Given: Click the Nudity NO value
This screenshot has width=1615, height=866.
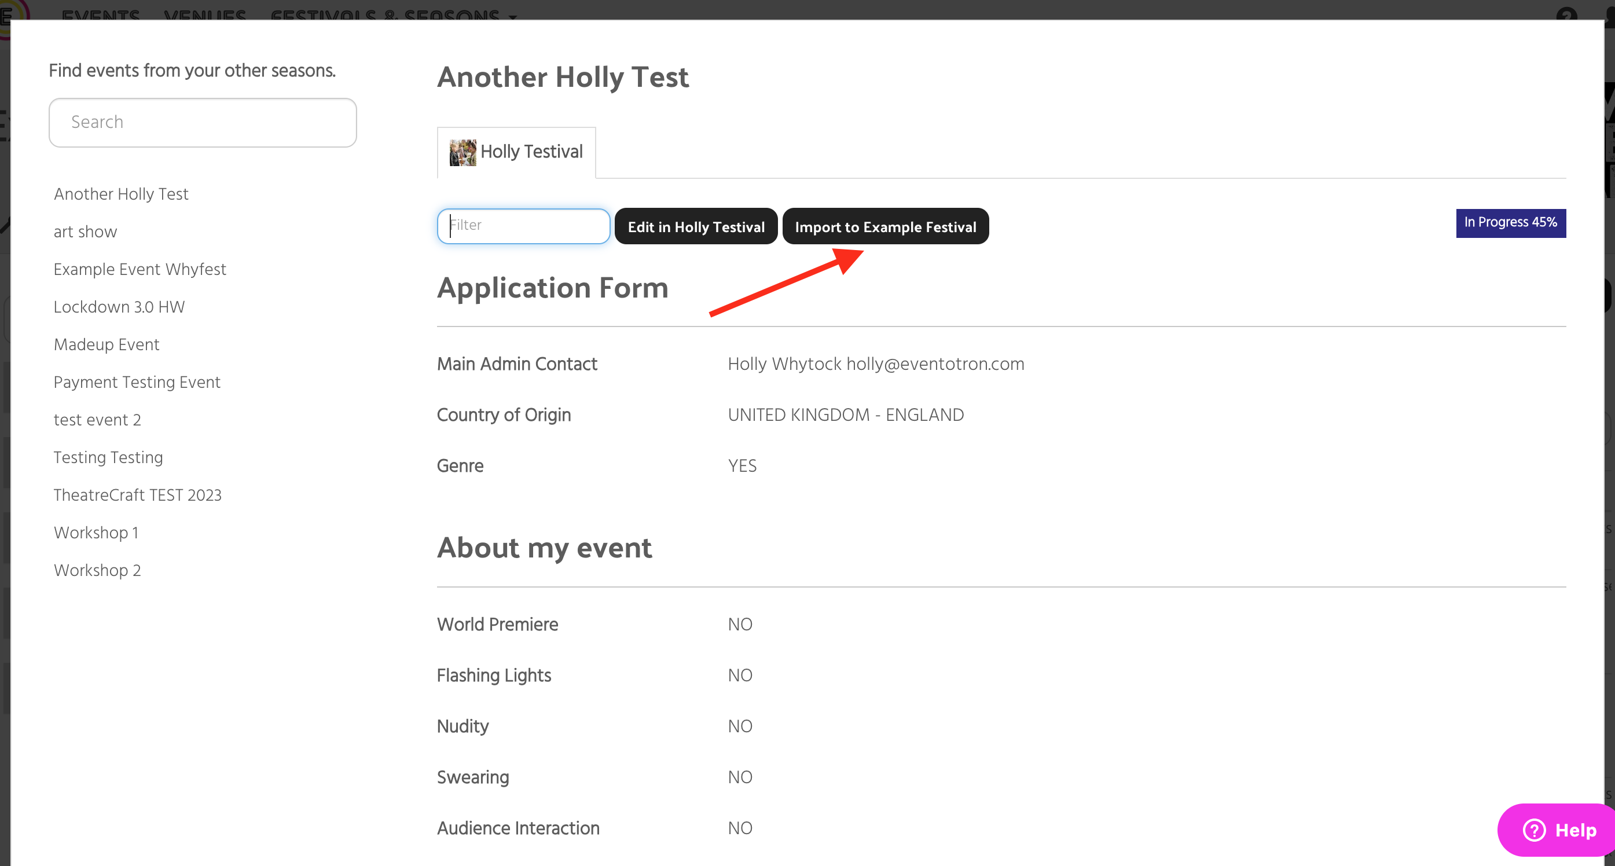Looking at the screenshot, I should [740, 726].
